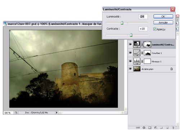This screenshot has width=180, height=130.
Task: Click the Create new layer icon
Action: (167, 128)
